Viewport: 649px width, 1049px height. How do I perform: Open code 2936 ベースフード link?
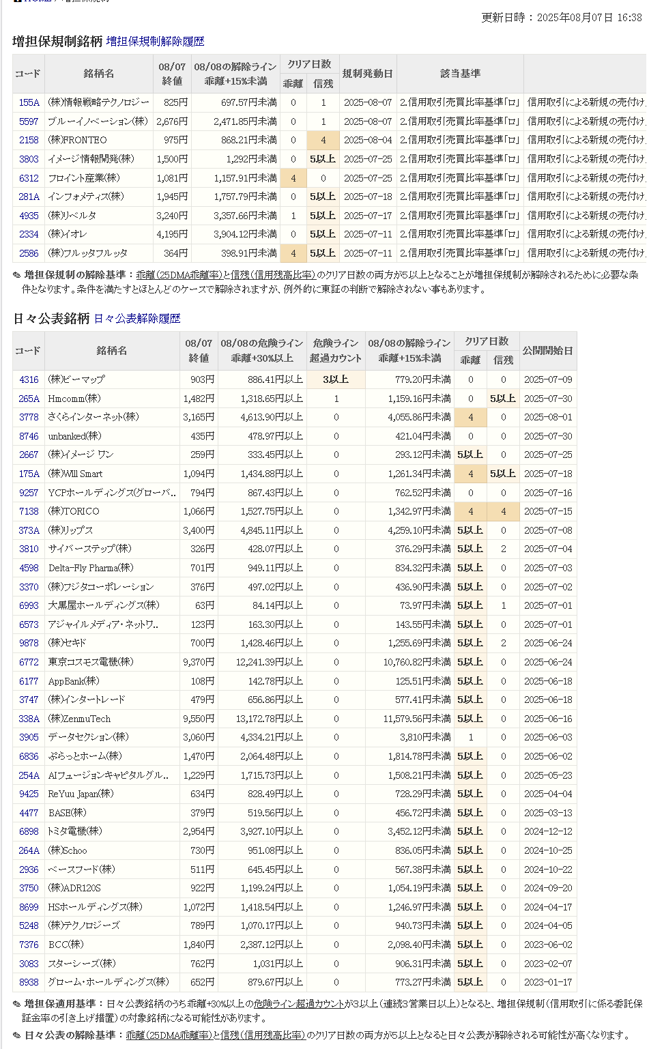[29, 870]
